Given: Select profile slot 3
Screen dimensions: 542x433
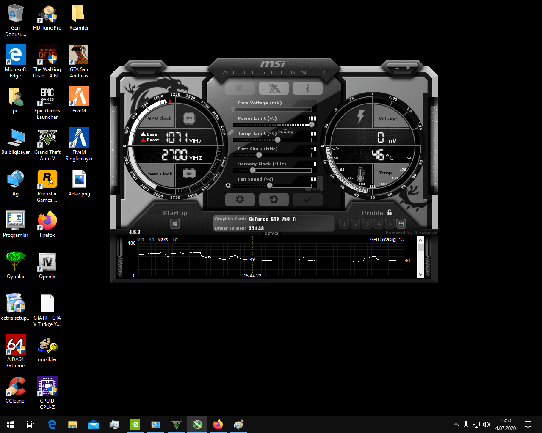Looking at the screenshot, I should 367,224.
